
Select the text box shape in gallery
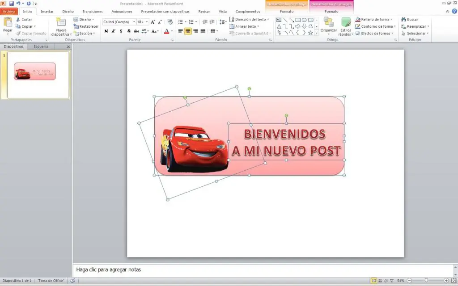pyautogui.click(x=279, y=20)
